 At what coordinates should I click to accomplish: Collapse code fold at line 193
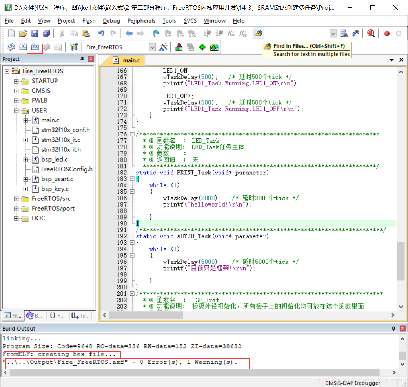[x=132, y=243]
